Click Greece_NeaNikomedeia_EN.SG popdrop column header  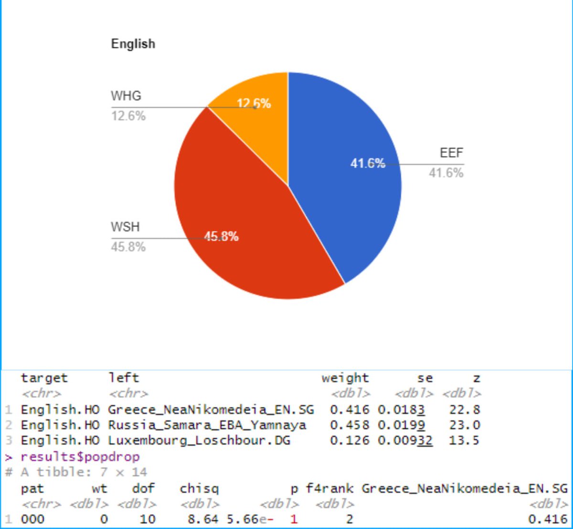pos(465,488)
